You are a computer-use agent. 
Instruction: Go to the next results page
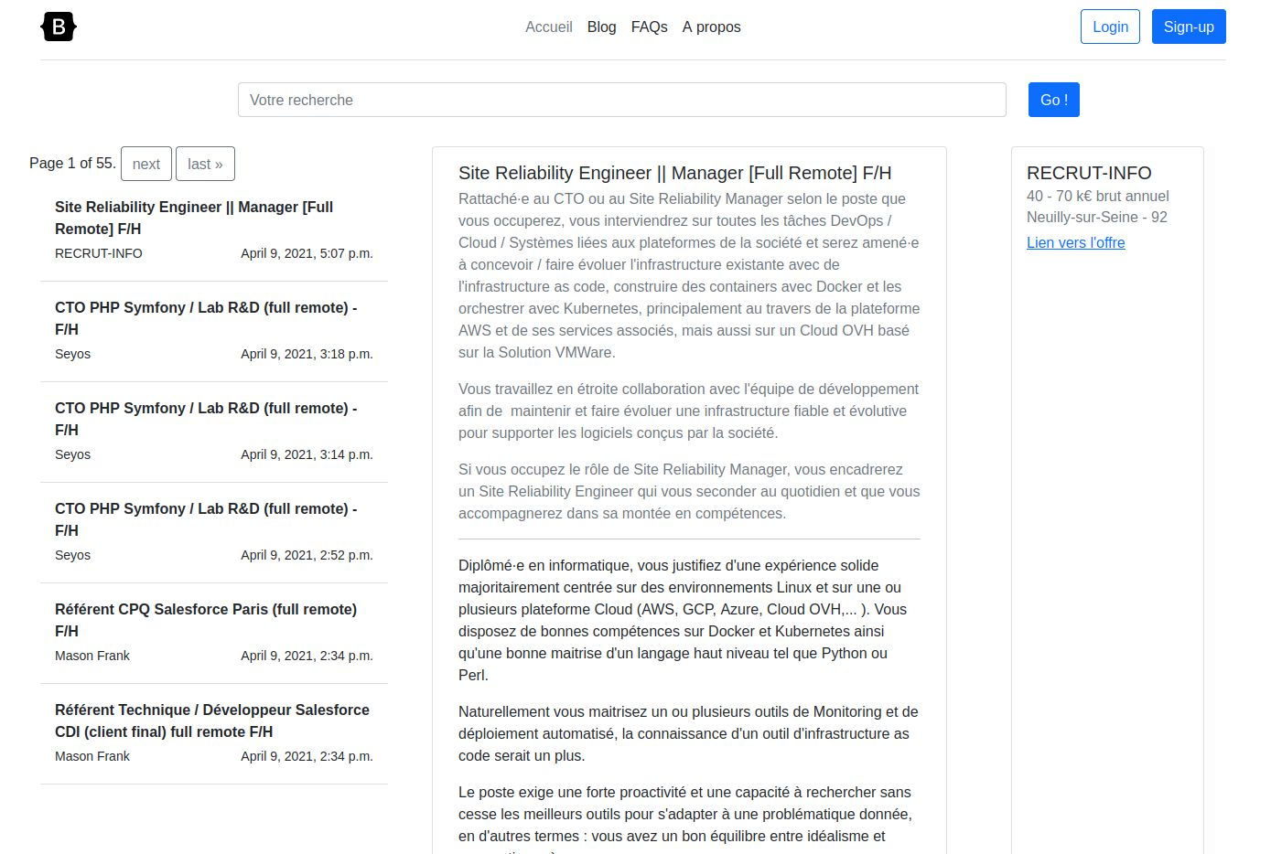[x=146, y=164]
